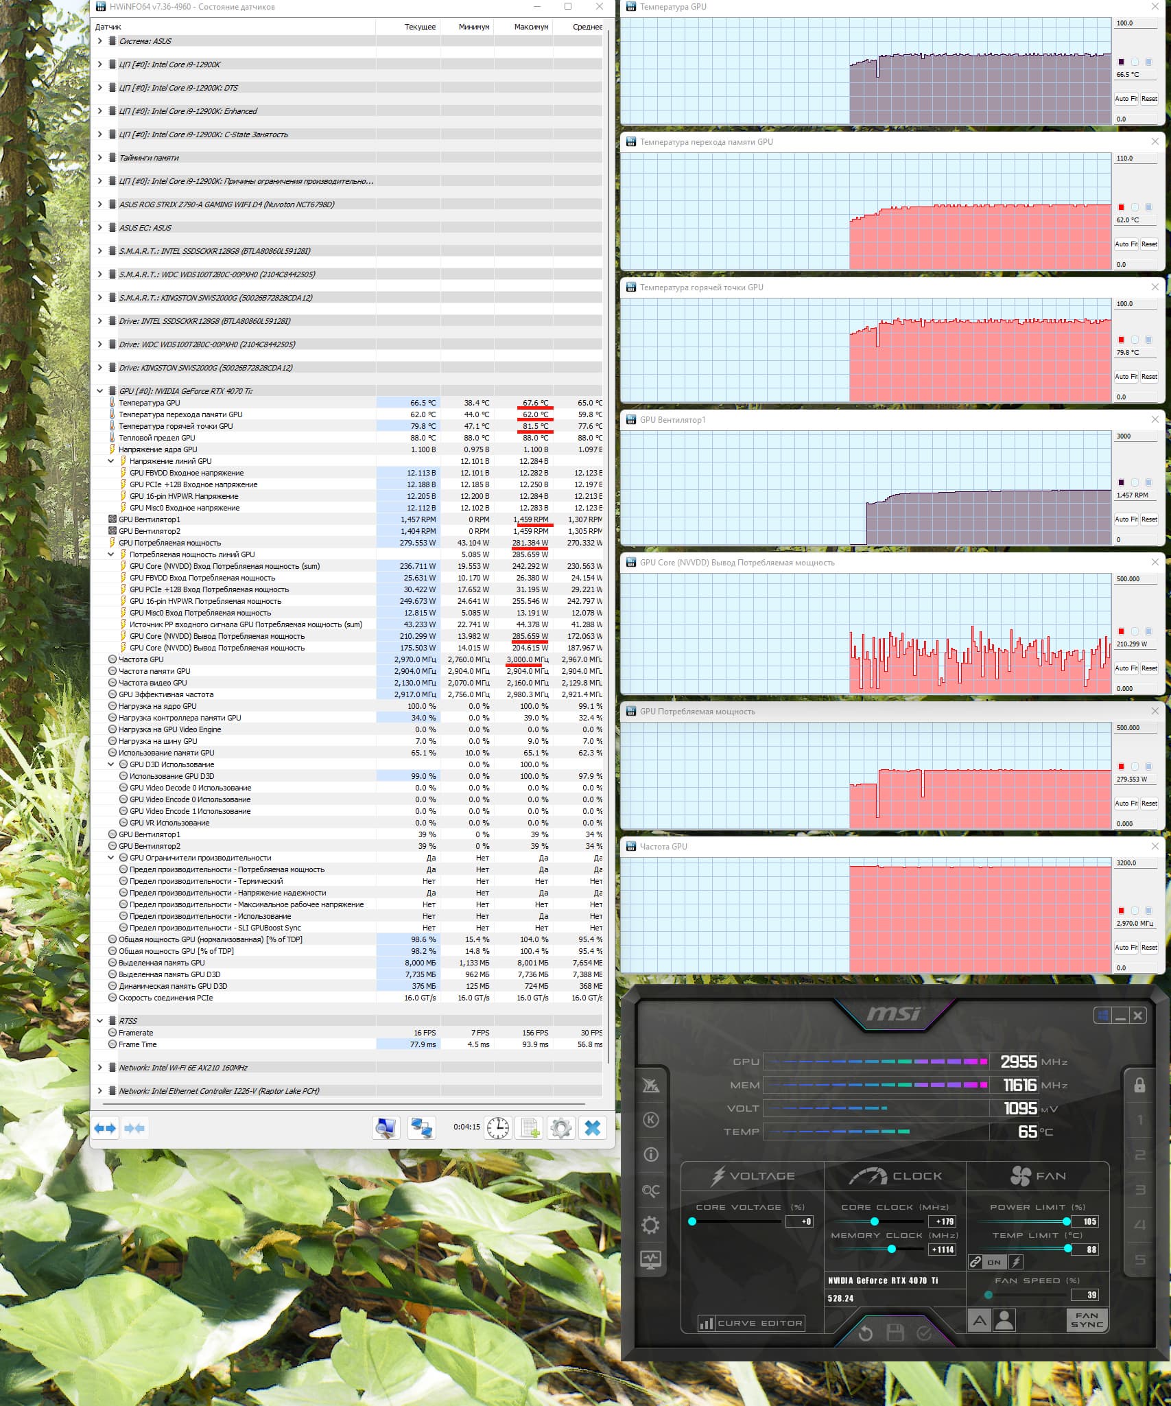Toggle the ON button under Temp Limit
Image resolution: width=1171 pixels, height=1406 pixels.
click(994, 1262)
